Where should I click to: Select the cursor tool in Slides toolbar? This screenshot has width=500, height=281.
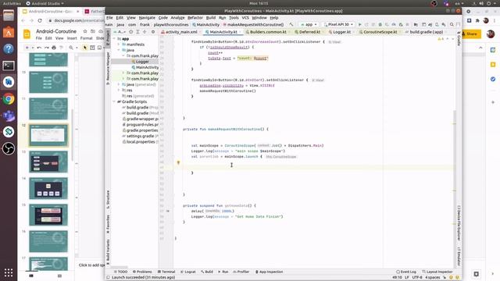(85, 48)
